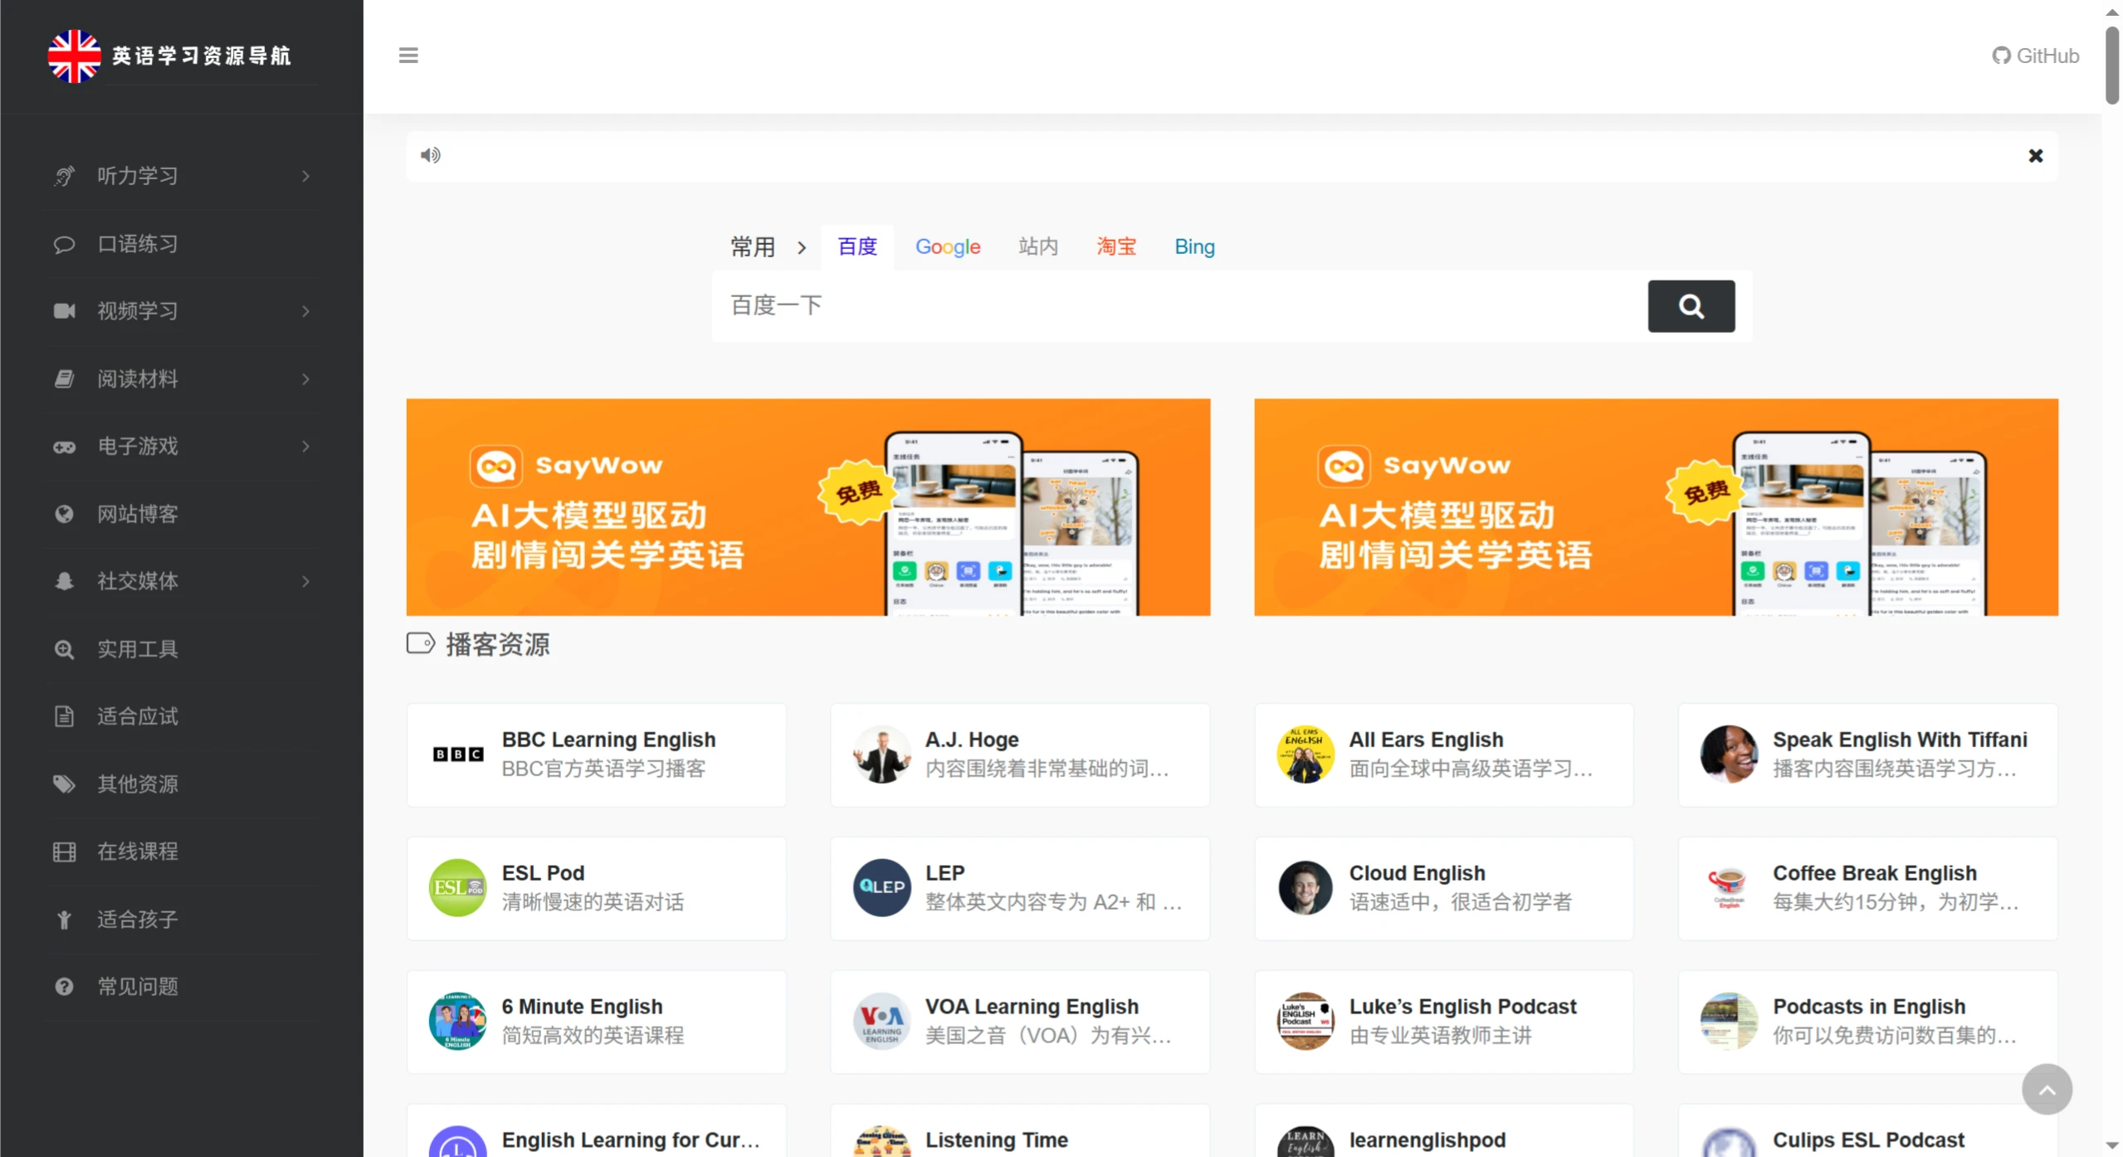Open the 常用 search category switcher
The image size is (2123, 1157).
768,247
